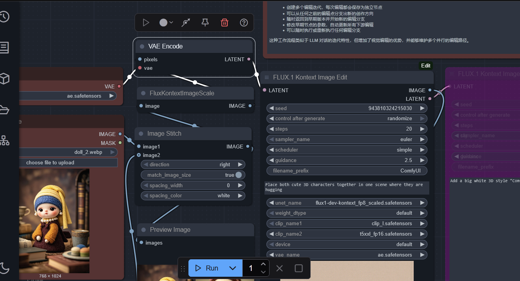Click the vae input port on VAE Encode
The width and height of the screenshot is (520, 281).
pyautogui.click(x=140, y=68)
